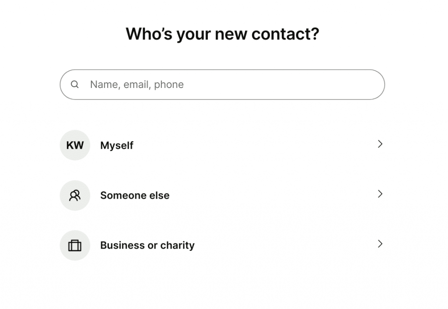Click the word "charity" in the last option

(178, 246)
